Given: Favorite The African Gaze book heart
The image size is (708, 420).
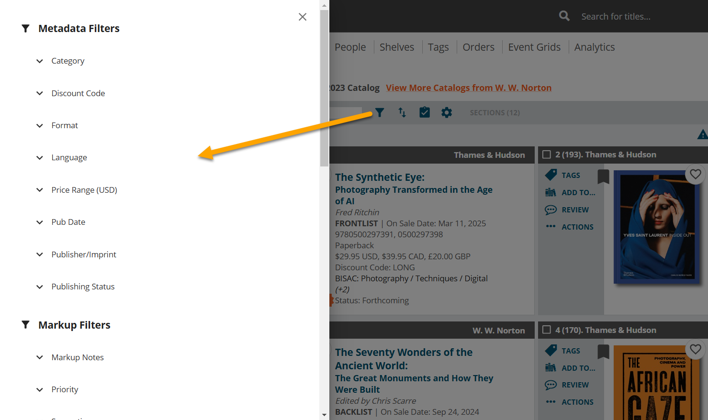Looking at the screenshot, I should 696,349.
